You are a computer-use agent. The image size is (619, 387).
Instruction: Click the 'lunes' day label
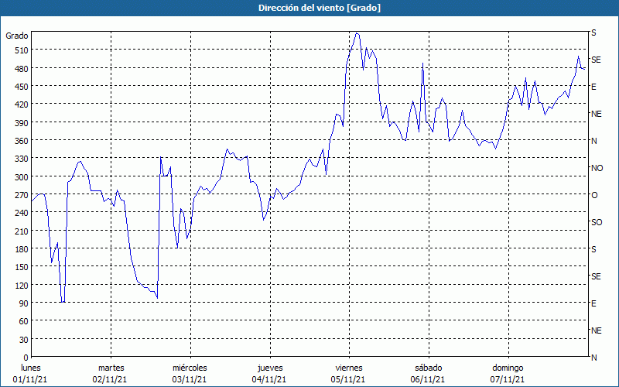(x=31, y=368)
